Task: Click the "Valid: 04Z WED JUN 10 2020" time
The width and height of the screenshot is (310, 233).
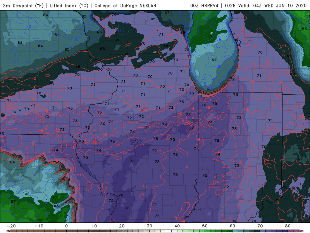Action: [x=272, y=5]
